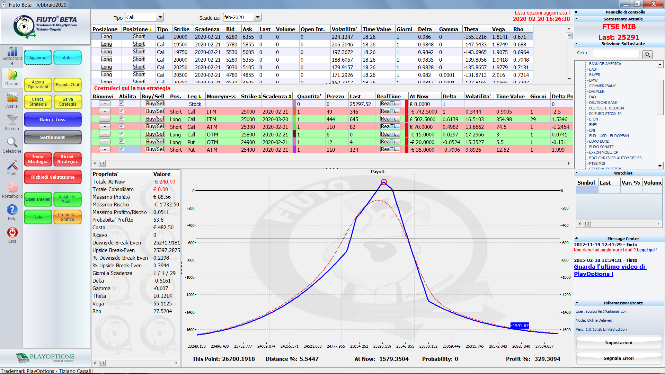Open the Sottostante sidebar icon
665x374 pixels.
click(x=12, y=52)
